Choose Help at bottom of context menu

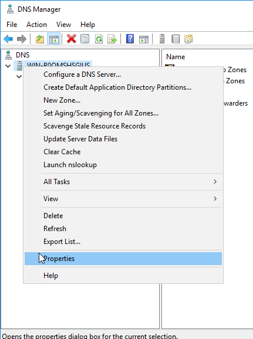click(x=123, y=276)
